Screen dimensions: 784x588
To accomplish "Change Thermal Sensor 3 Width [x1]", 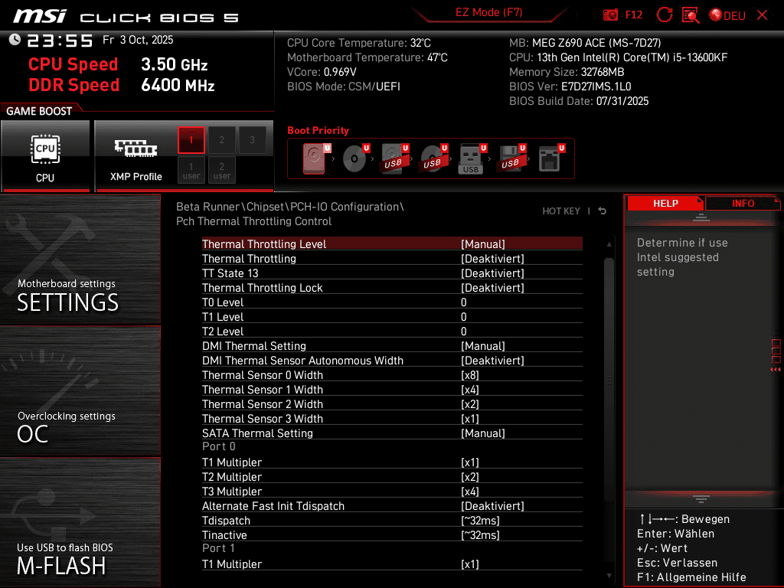I will point(392,418).
